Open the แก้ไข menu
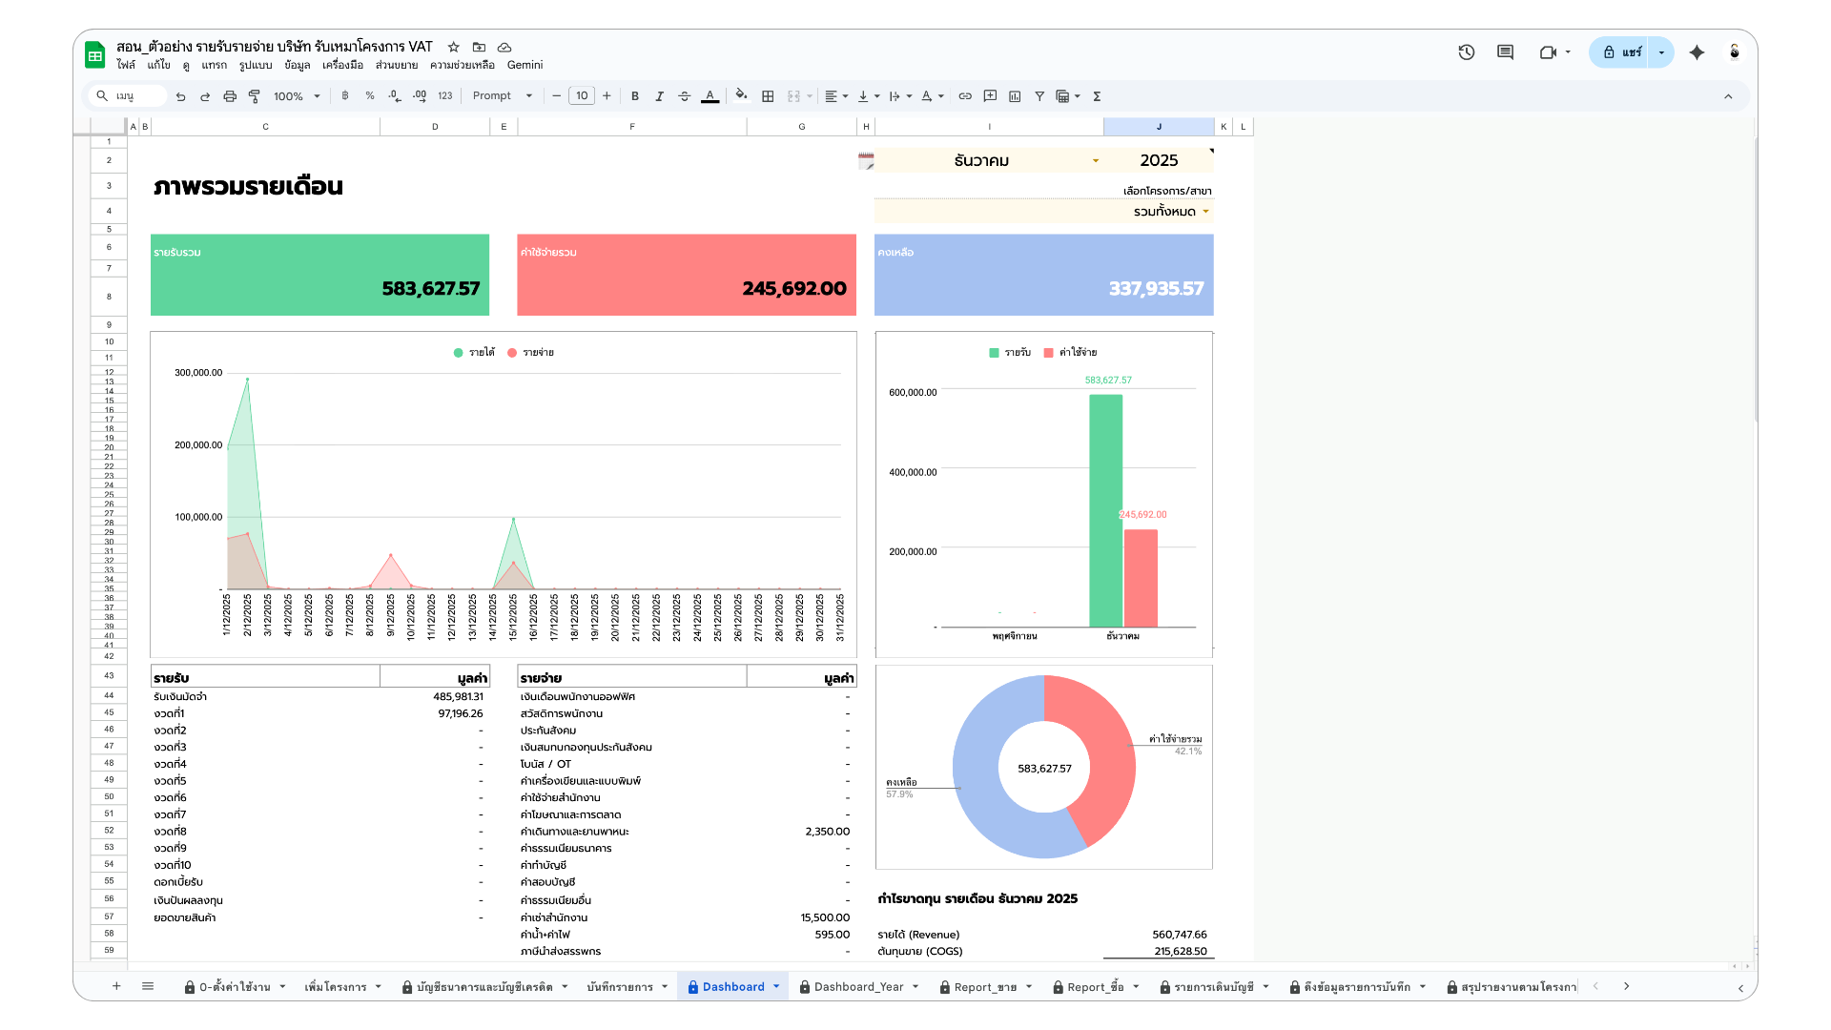This screenshot has height=1030, width=1831. [158, 65]
